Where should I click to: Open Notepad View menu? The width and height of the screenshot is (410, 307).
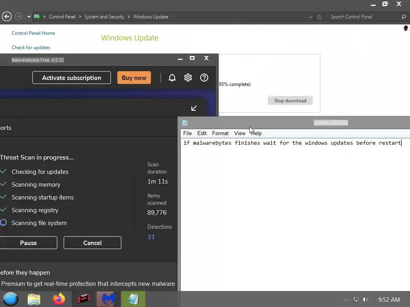240,134
